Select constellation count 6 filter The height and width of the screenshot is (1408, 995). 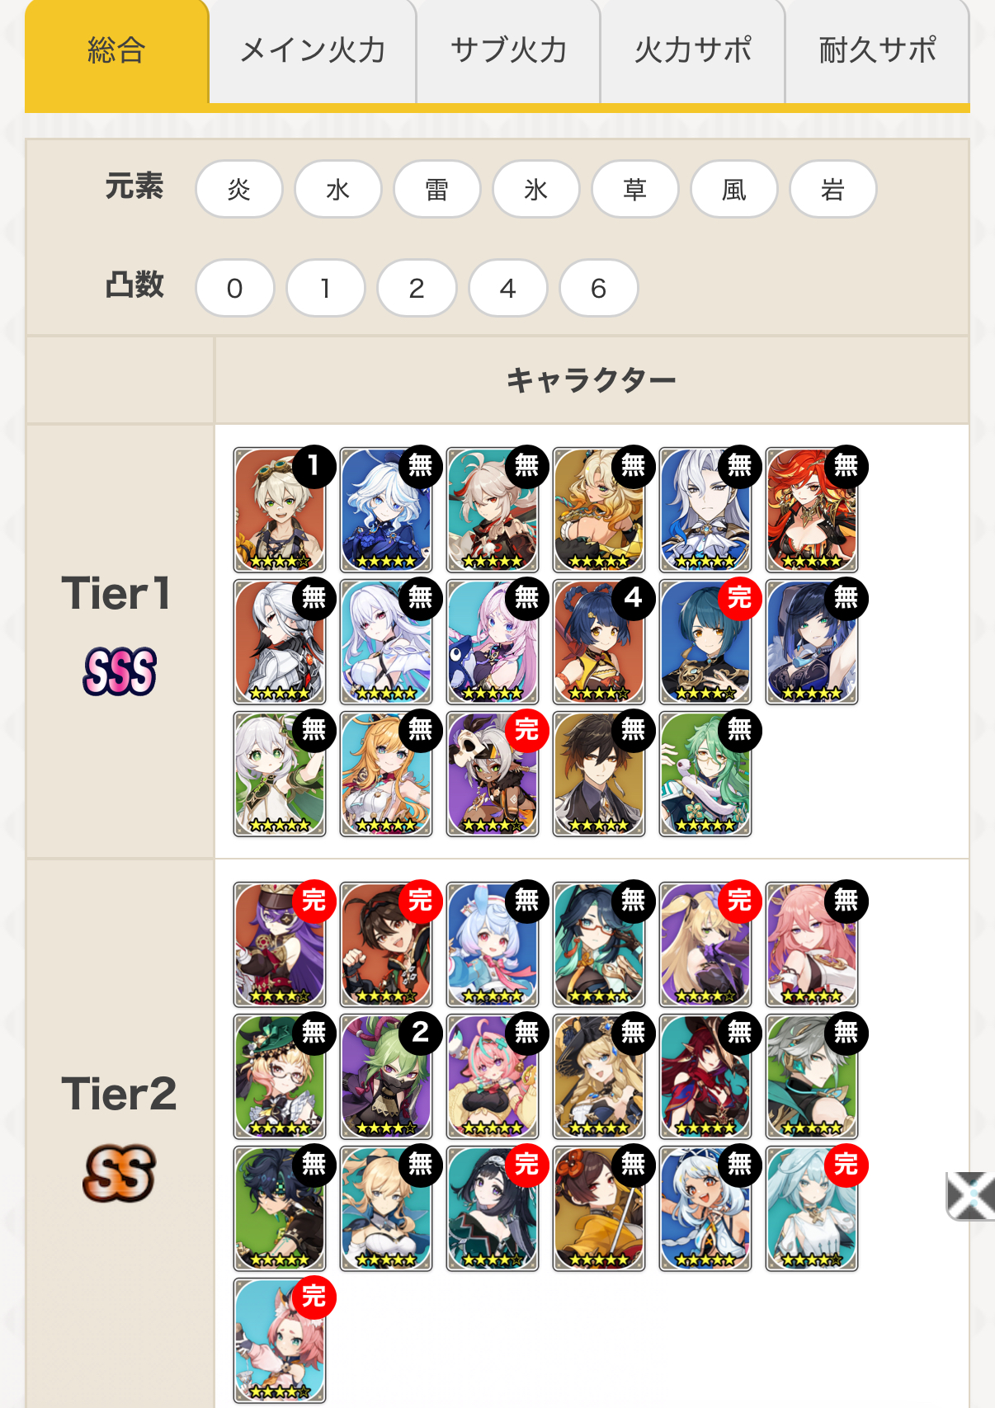click(x=599, y=288)
